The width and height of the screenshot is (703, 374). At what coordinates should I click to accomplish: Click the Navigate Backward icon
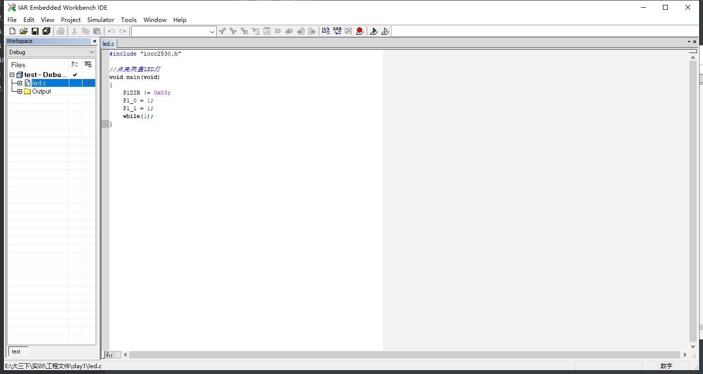point(301,31)
